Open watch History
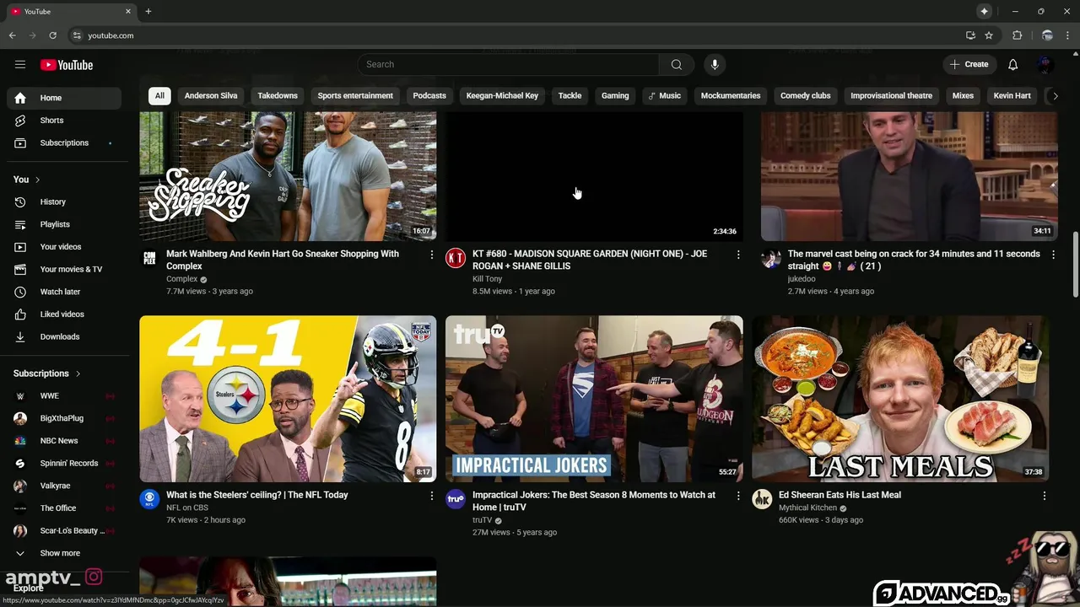The image size is (1080, 607). pos(64,202)
